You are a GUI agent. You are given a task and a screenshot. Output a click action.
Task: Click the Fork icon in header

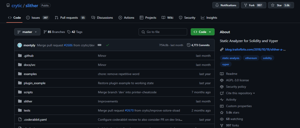click(246, 5)
